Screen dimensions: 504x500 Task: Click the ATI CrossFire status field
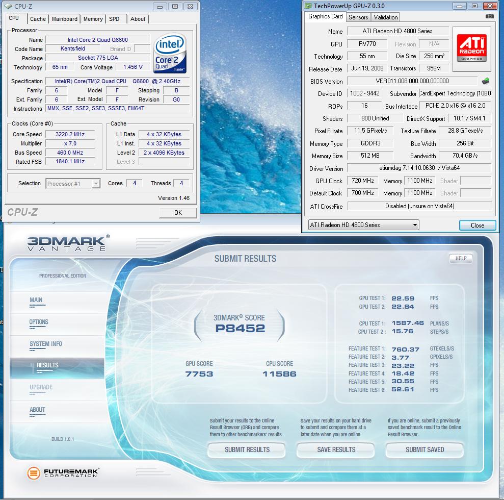(x=419, y=206)
